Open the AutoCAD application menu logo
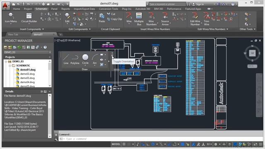Image resolution: width=265 pixels, height=149 pixels. point(5,5)
